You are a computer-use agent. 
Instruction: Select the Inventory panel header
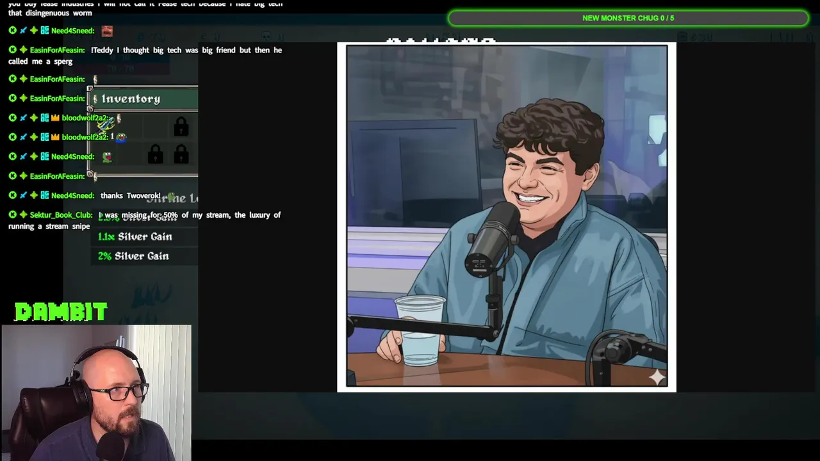[x=143, y=99]
